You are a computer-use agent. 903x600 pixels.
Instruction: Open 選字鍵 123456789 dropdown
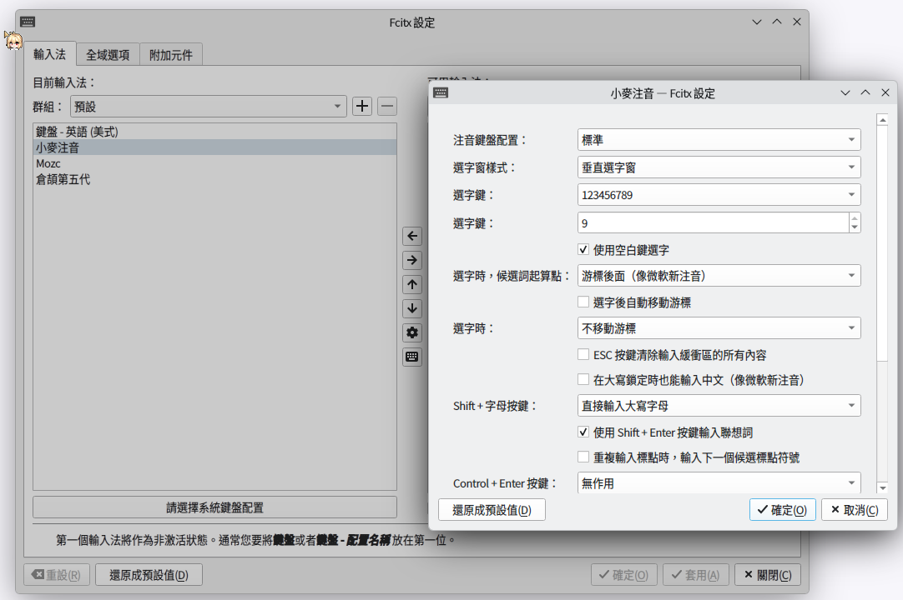(x=719, y=195)
